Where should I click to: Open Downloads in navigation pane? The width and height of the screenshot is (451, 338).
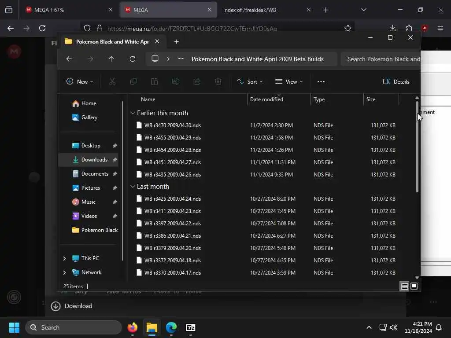89,160
